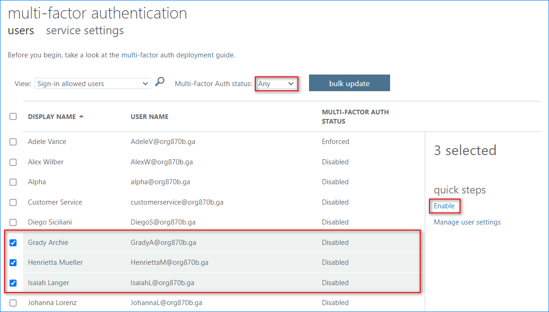
Task: Click AlexW@org870b.ga username
Action: pos(161,162)
